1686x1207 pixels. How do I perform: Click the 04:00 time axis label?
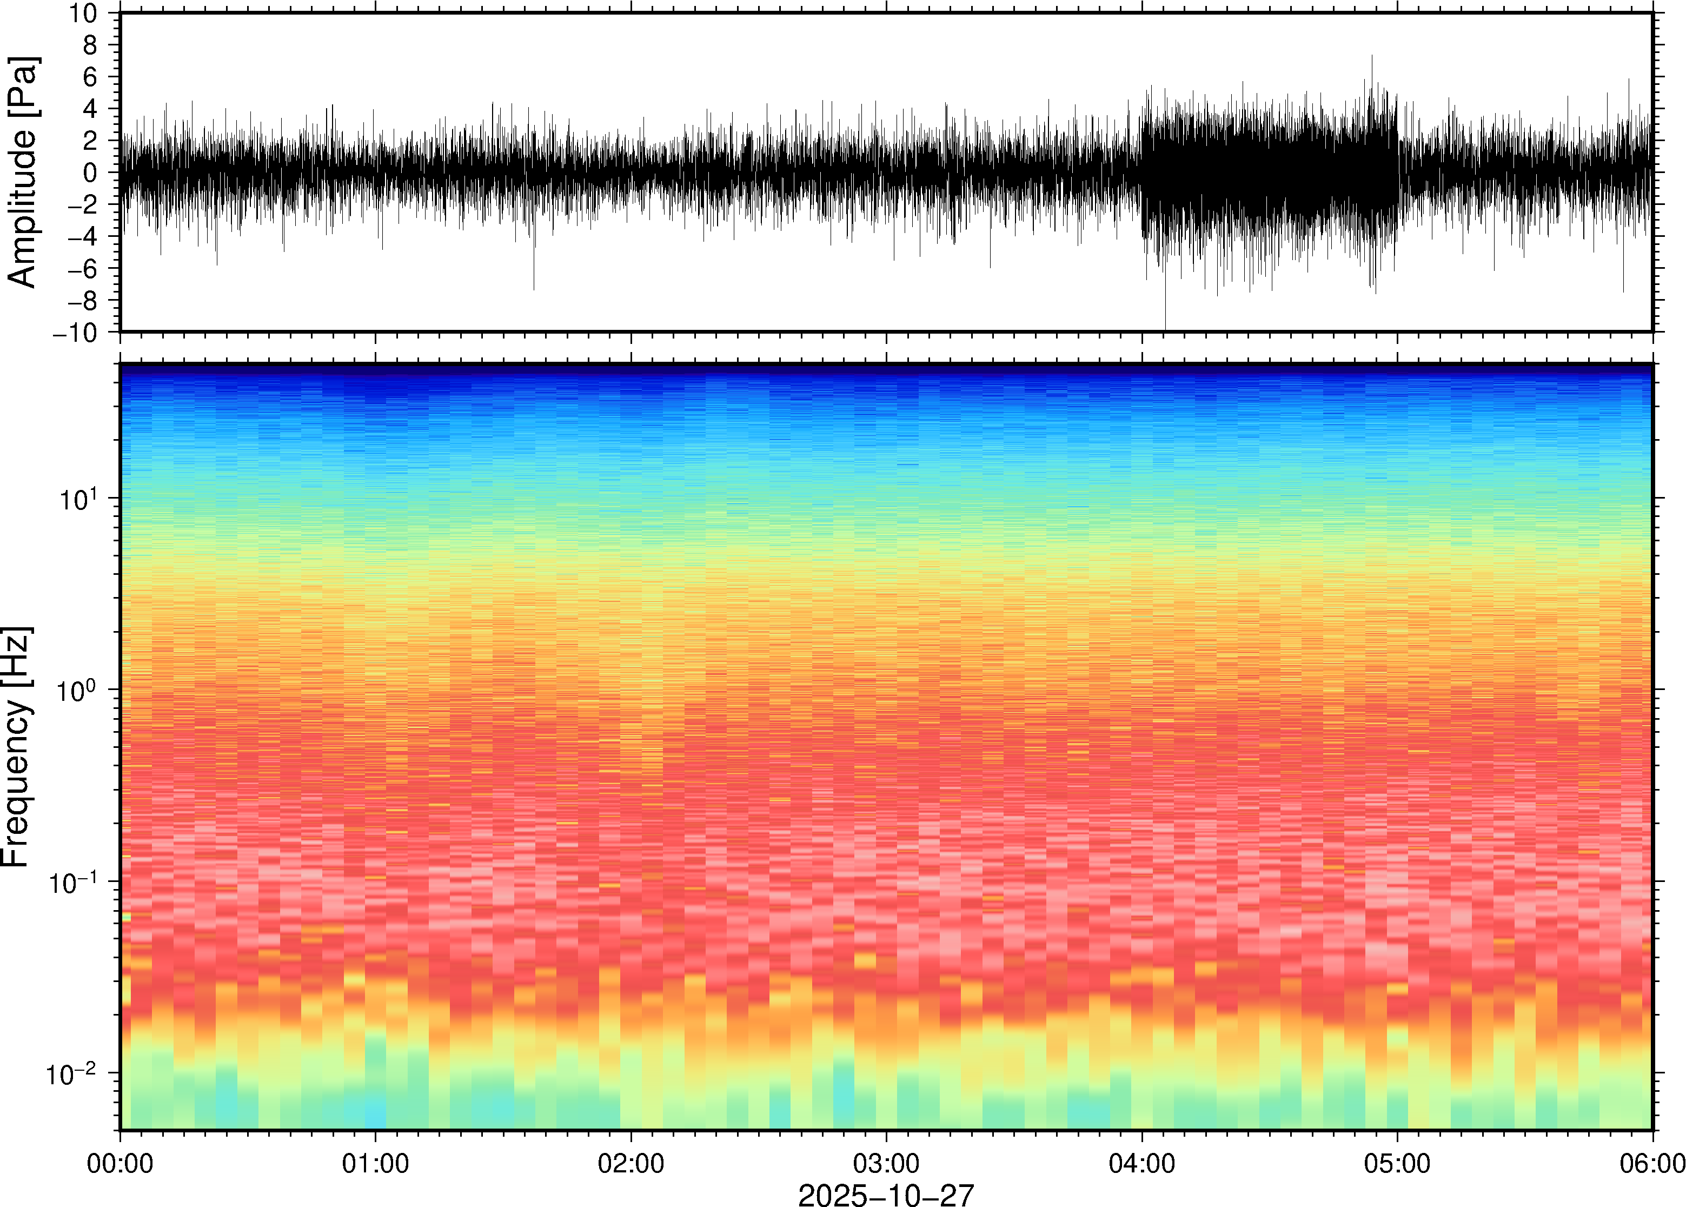tap(1141, 1163)
